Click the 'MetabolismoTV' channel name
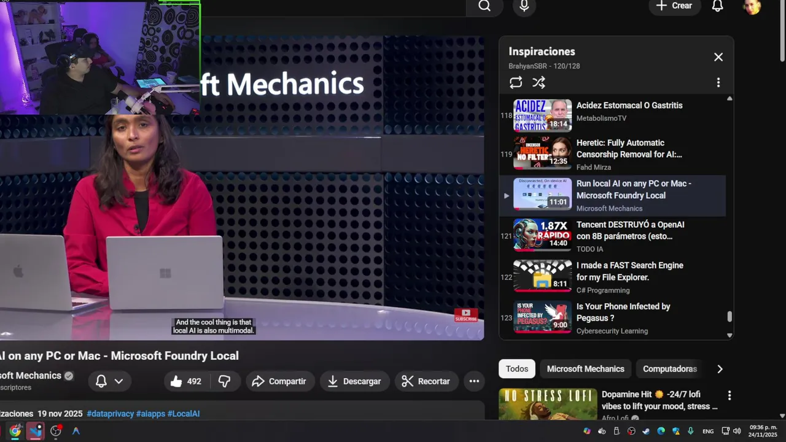786x442 pixels. [601, 118]
